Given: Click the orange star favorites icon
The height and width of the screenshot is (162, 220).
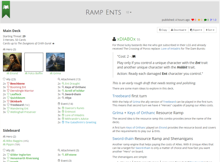Looking at the screenshot, I should point(199,20).
